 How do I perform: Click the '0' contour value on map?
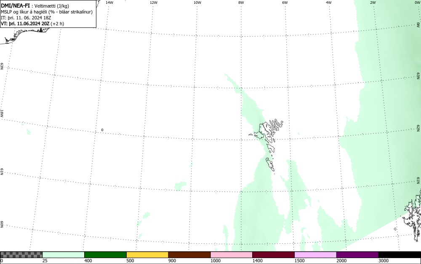[x=102, y=130]
